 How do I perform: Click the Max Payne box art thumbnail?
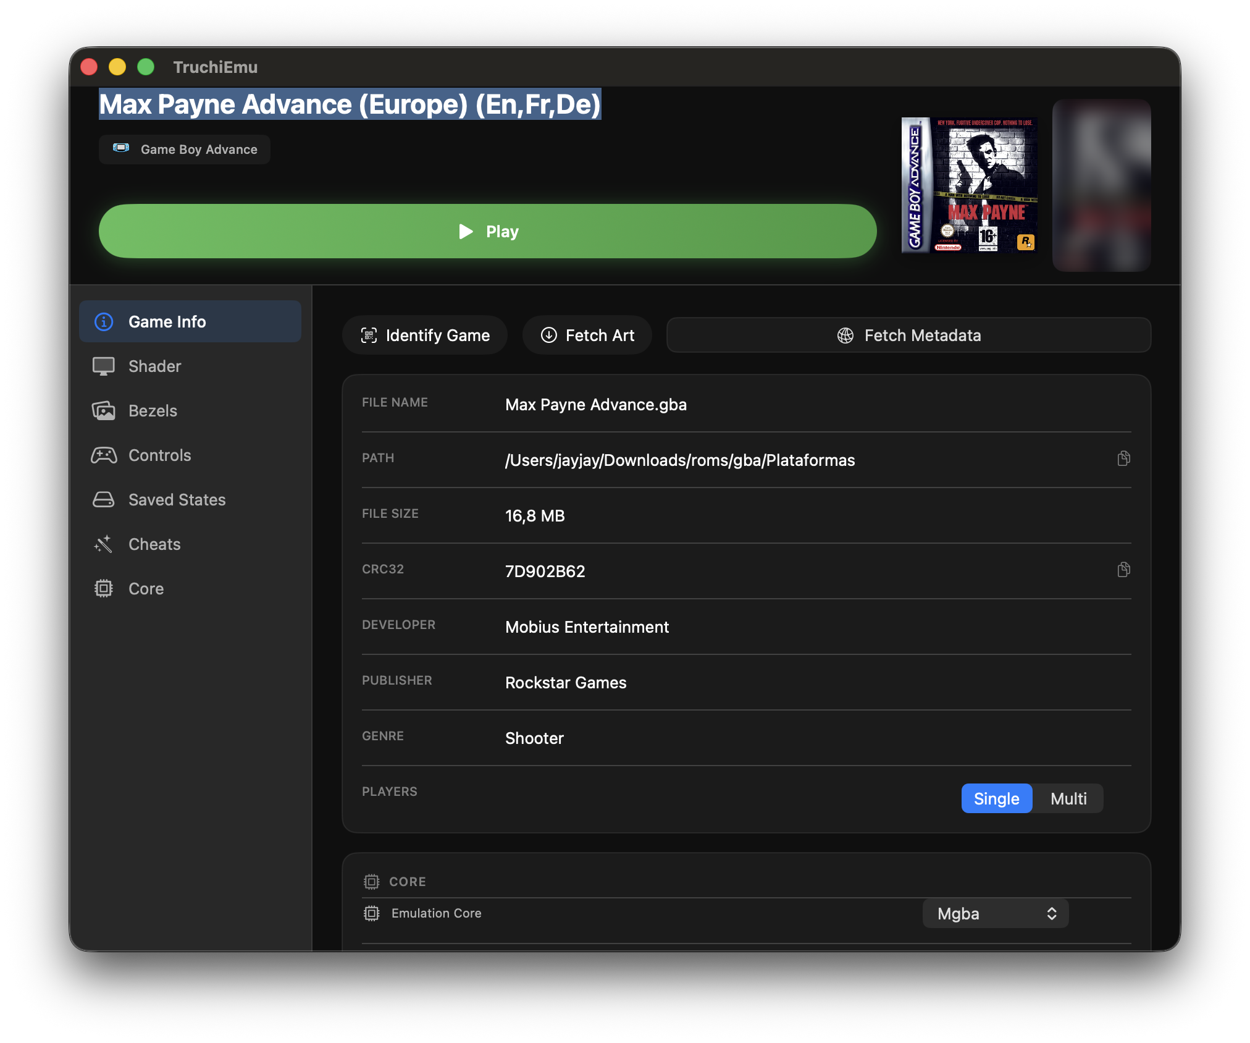point(970,185)
